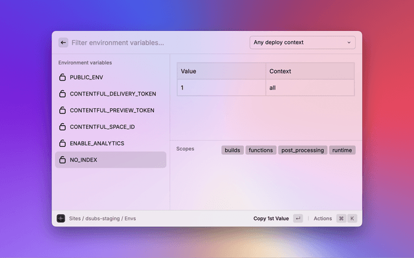
Task: Click the builds scope tag
Action: coord(232,150)
